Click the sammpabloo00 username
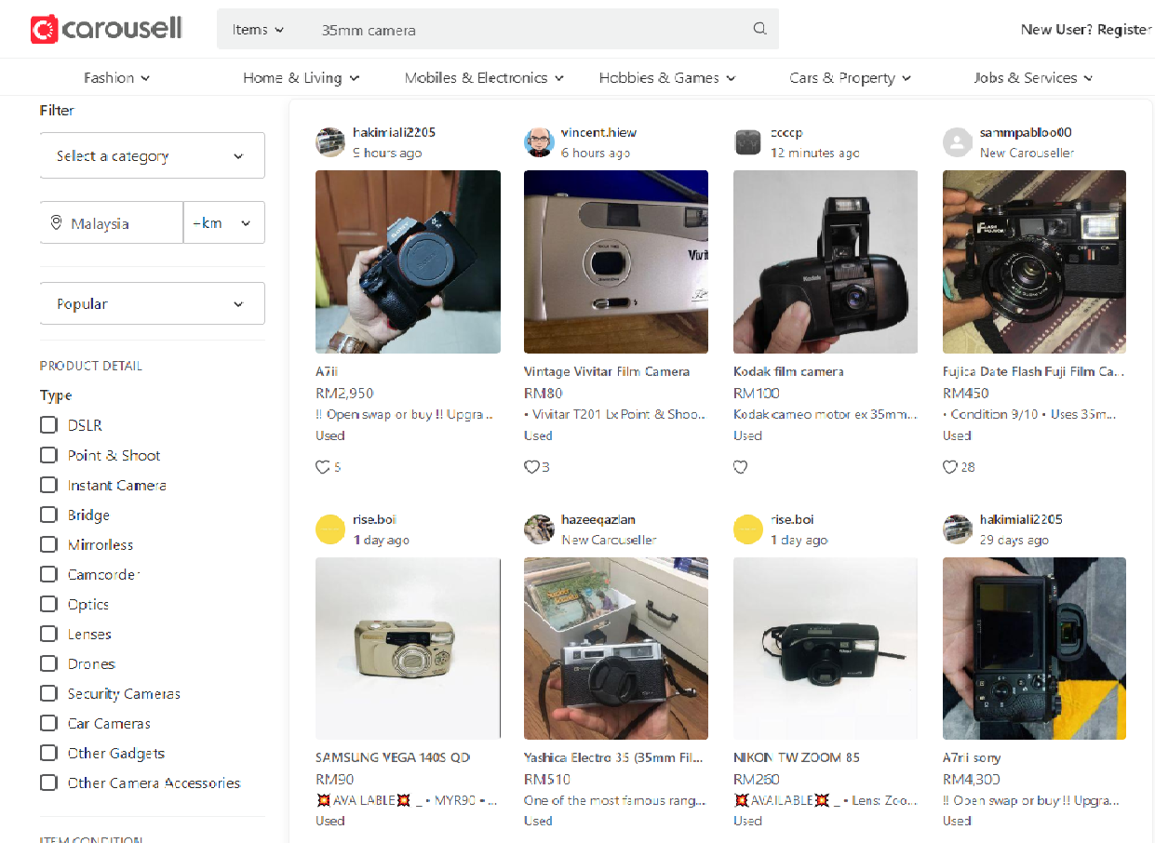 pyautogui.click(x=1026, y=132)
